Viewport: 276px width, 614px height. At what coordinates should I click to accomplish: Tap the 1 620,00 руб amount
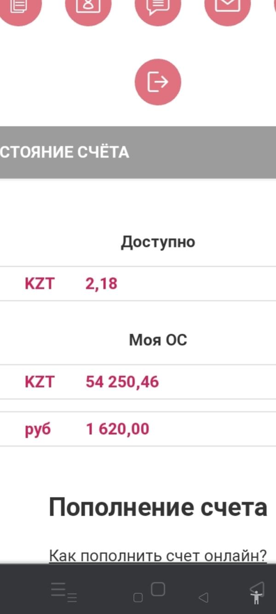(118, 429)
